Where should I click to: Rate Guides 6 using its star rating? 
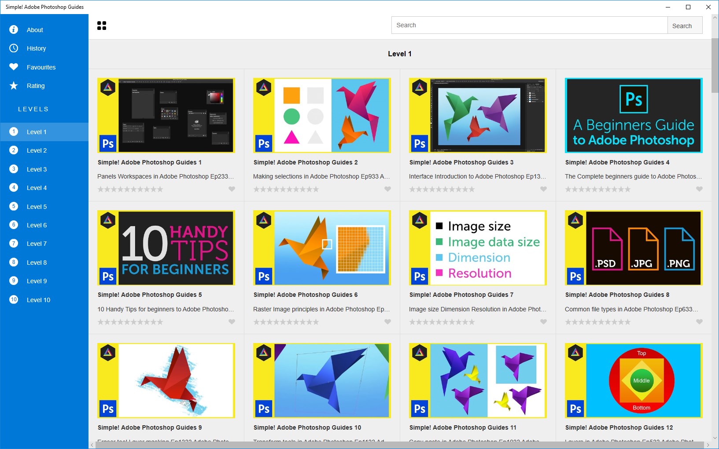[x=286, y=322]
